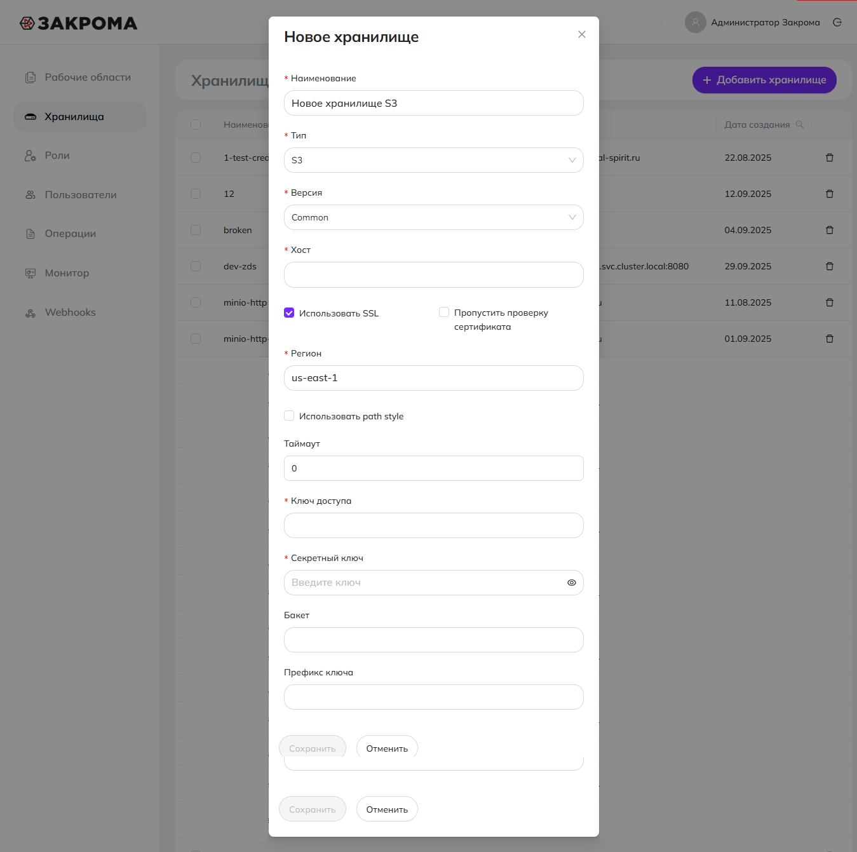
Task: Click the Закрома logo
Action: pos(79,24)
